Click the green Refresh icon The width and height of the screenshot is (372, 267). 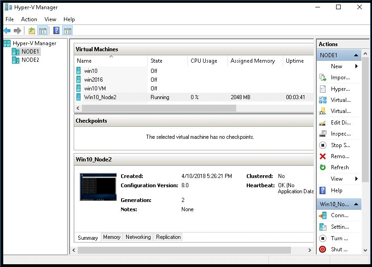[x=323, y=167]
